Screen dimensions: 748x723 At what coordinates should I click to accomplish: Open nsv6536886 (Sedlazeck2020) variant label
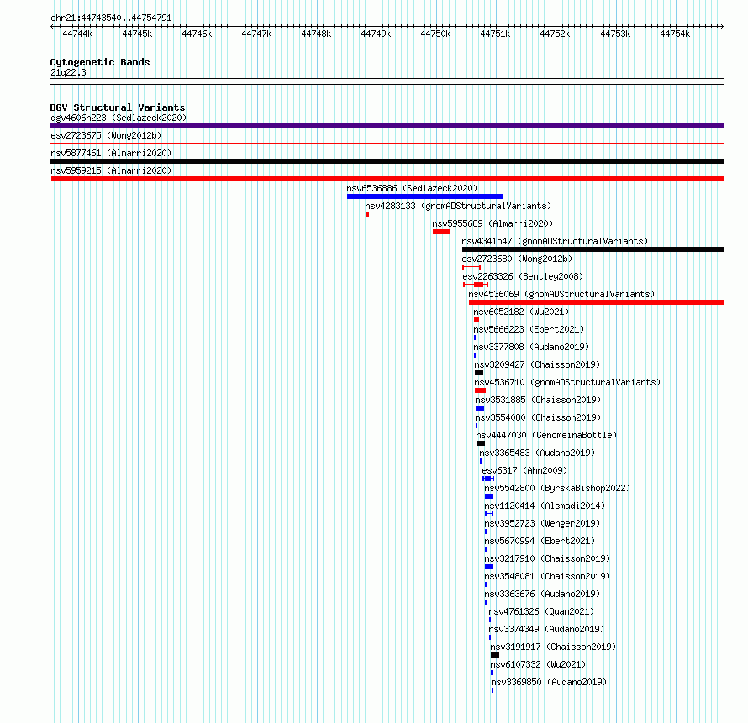412,188
